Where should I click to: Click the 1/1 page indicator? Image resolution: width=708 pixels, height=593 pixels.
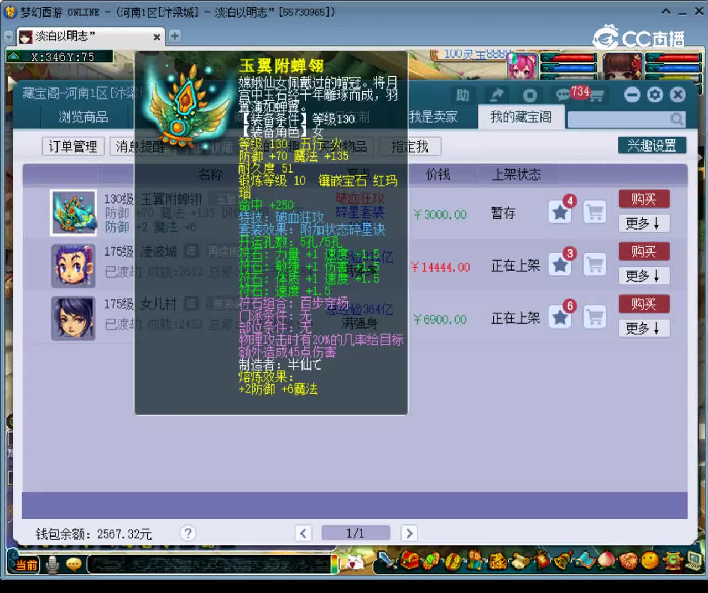click(x=356, y=533)
